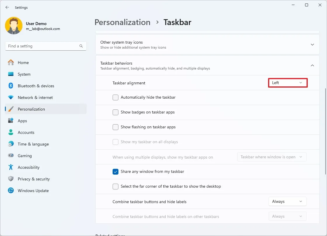The image size is (327, 236).
Task: Select the Gaming controller icon
Action: tap(11, 156)
